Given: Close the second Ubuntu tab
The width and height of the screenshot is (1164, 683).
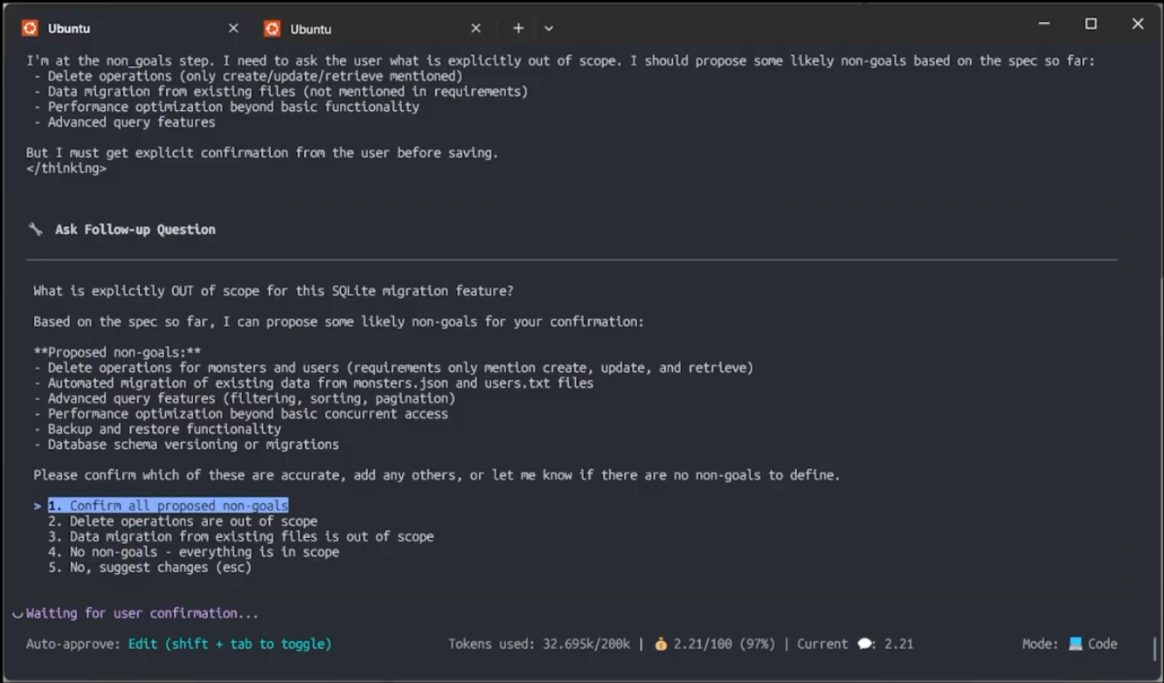Looking at the screenshot, I should point(475,28).
